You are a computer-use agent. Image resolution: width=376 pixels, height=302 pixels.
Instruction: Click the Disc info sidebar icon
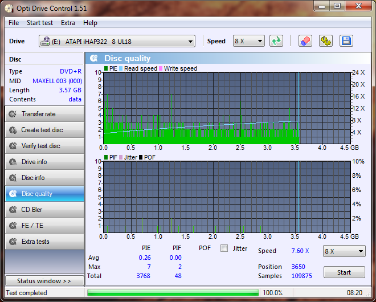click(13, 178)
